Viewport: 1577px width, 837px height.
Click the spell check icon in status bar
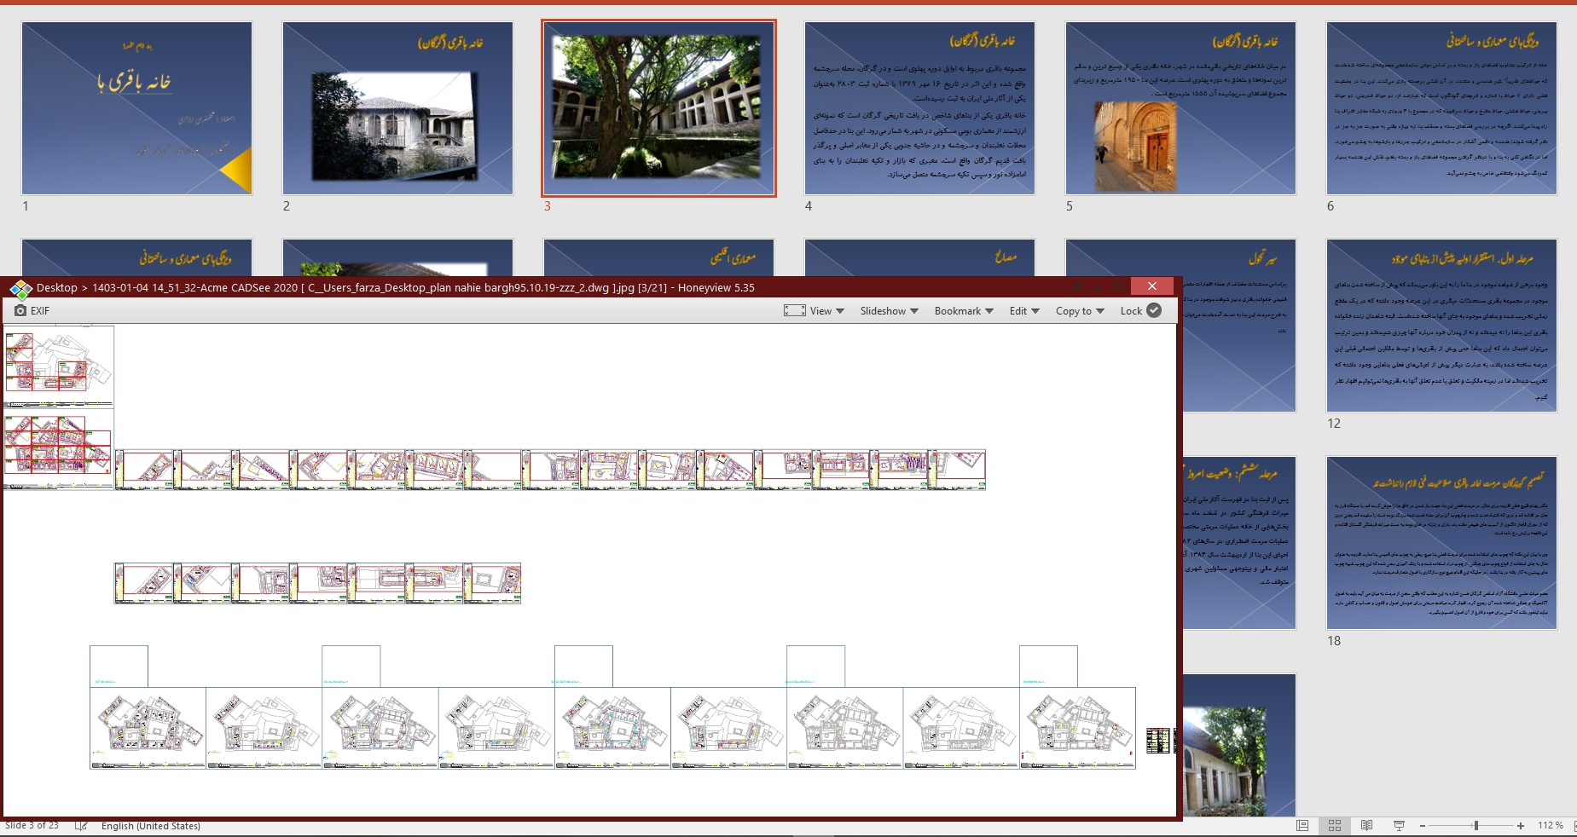point(81,826)
